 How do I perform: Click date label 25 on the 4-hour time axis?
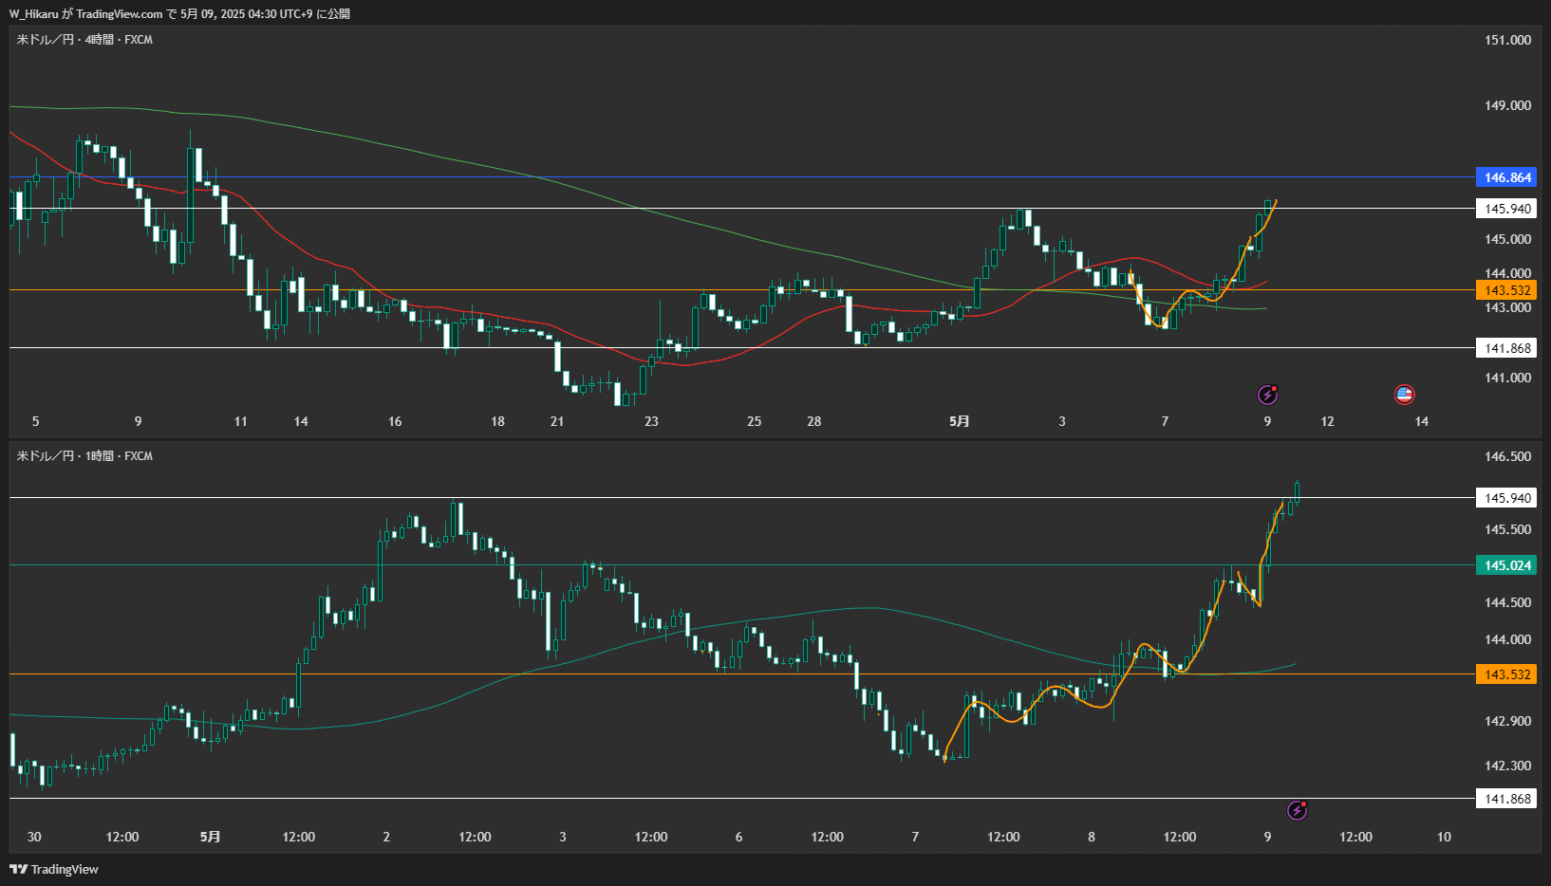pos(754,421)
